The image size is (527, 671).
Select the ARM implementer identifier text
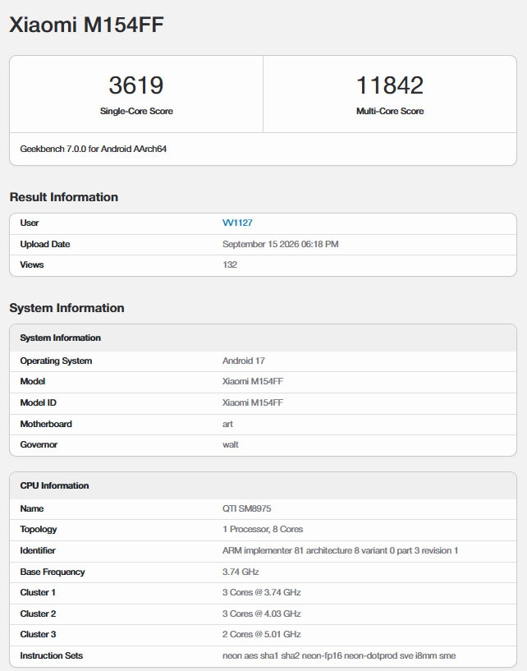pyautogui.click(x=340, y=551)
